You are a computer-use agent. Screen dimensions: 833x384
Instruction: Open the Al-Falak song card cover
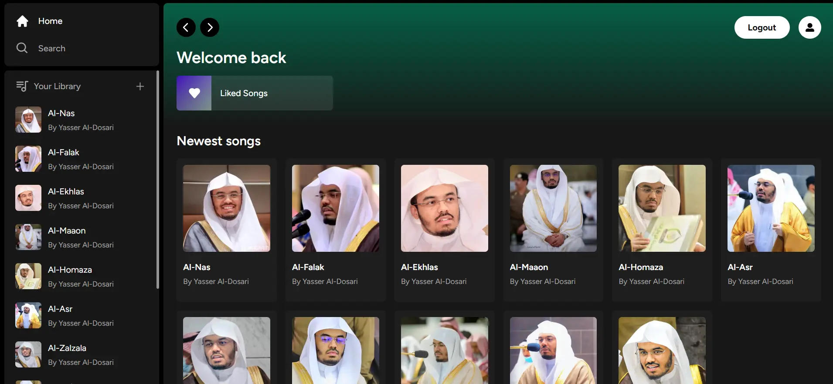[x=335, y=208]
